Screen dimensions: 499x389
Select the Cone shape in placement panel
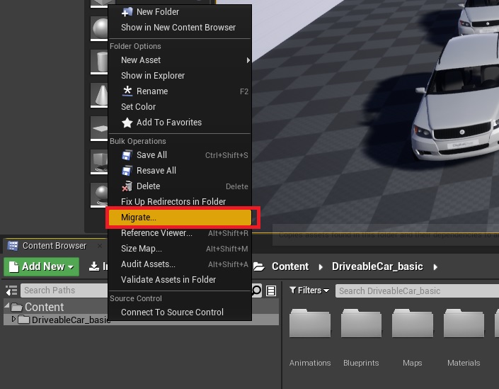click(x=98, y=94)
